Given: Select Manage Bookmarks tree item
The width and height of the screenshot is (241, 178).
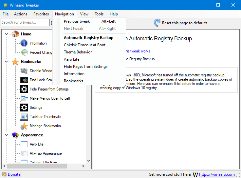Looking at the screenshot, I should (x=45, y=126).
